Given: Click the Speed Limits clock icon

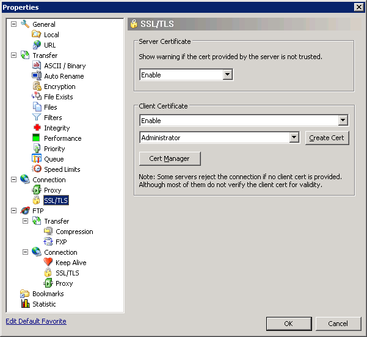Looking at the screenshot, I should tap(37, 169).
